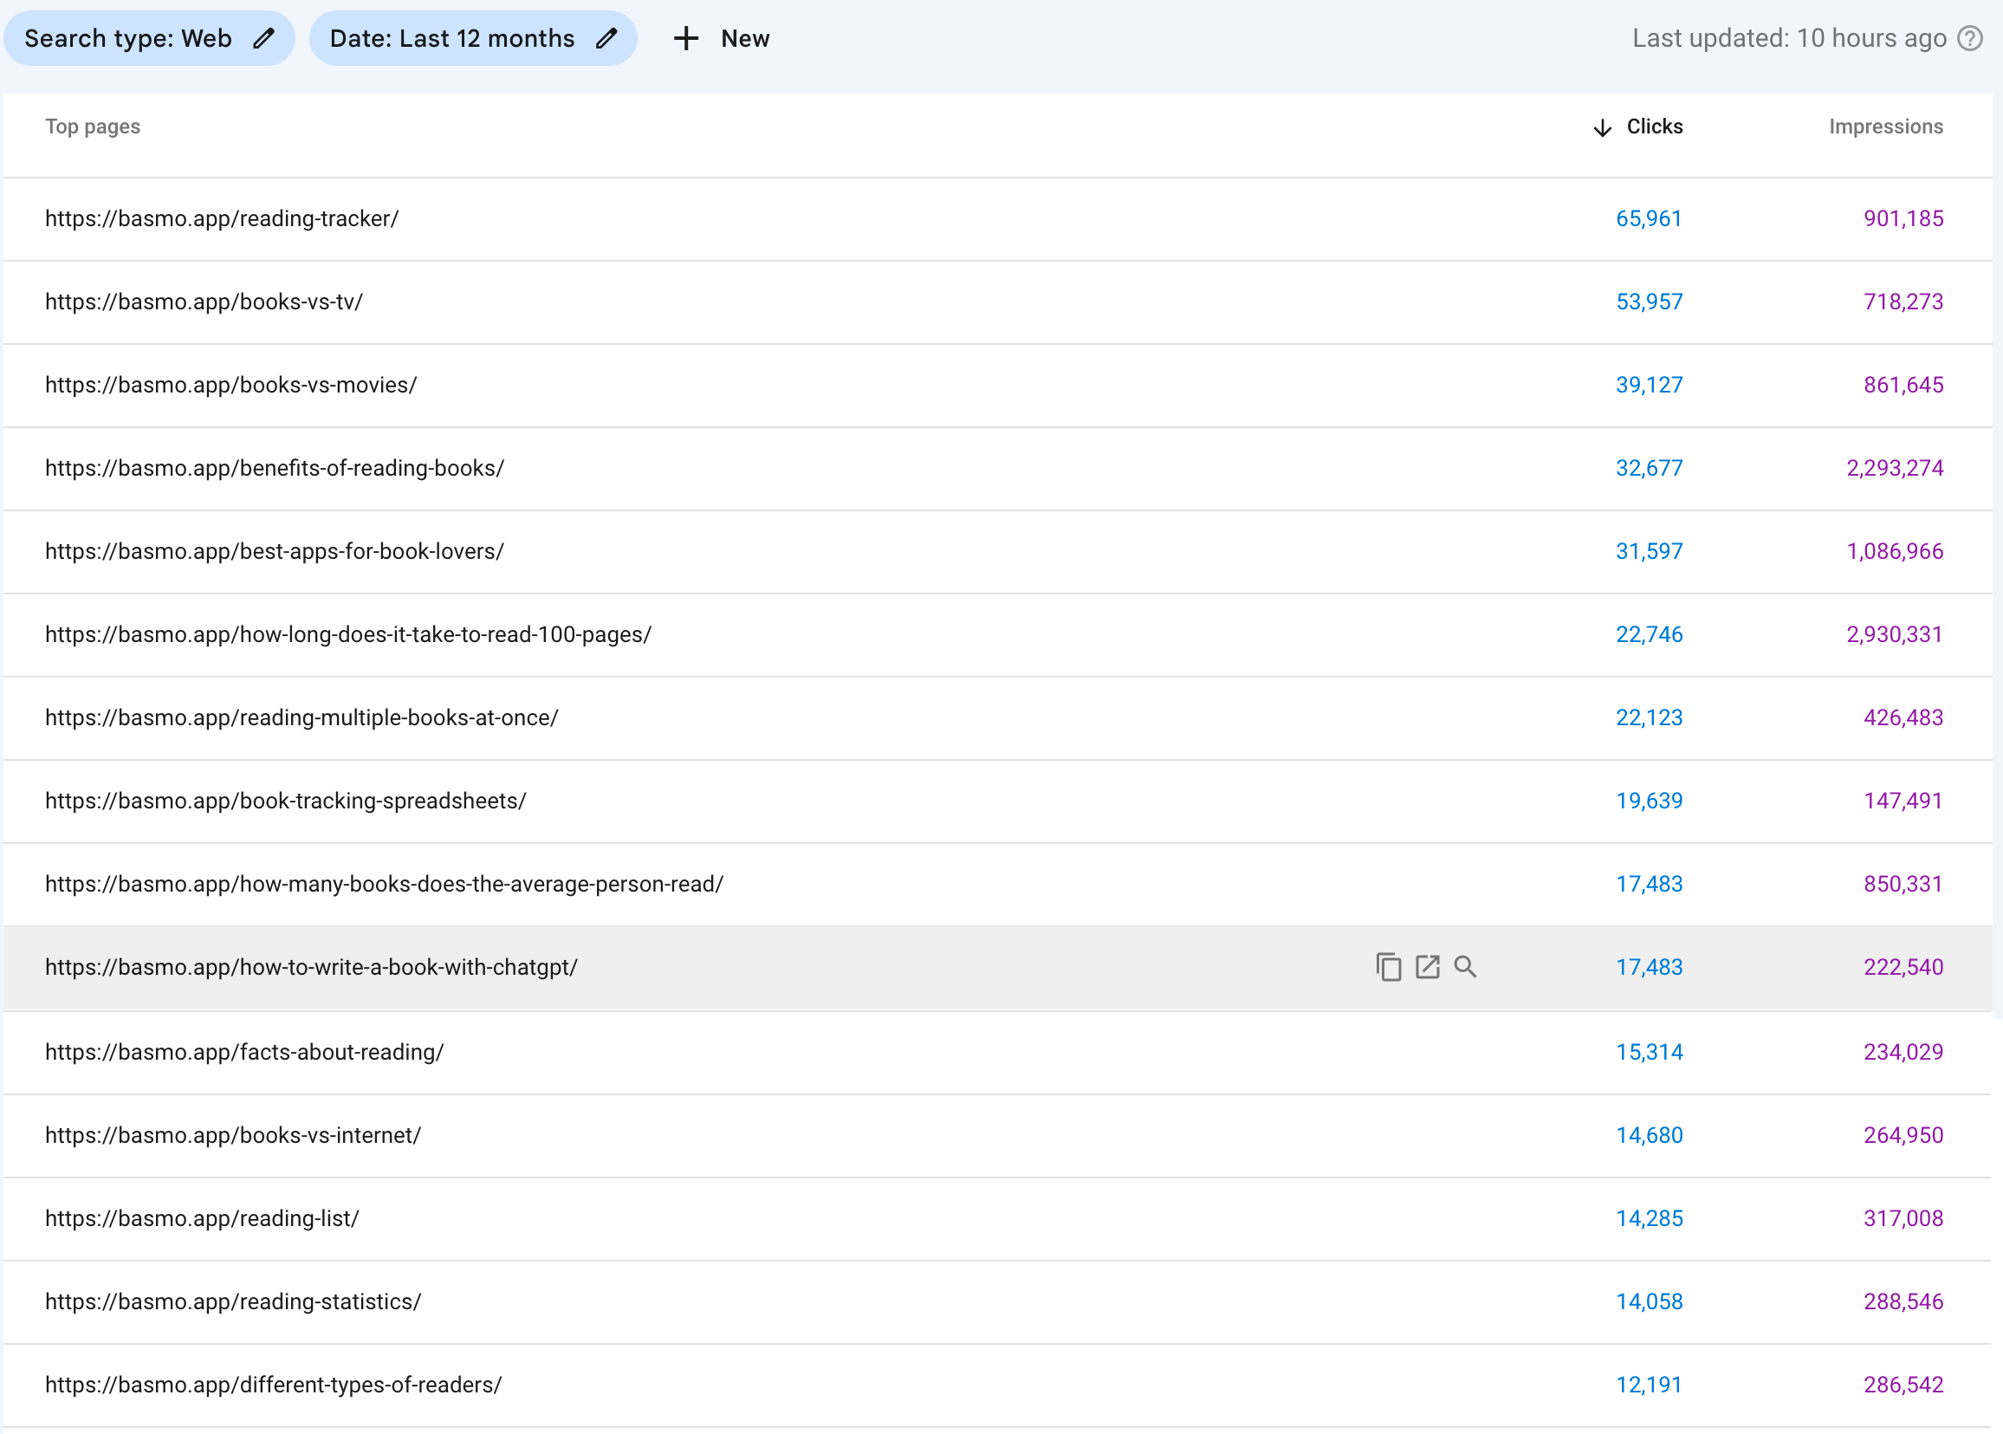Click the 14,680 clicks value

[1649, 1136]
